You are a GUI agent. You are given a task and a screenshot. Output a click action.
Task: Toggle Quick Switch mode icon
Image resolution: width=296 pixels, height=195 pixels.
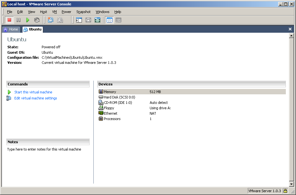(x=88, y=20)
